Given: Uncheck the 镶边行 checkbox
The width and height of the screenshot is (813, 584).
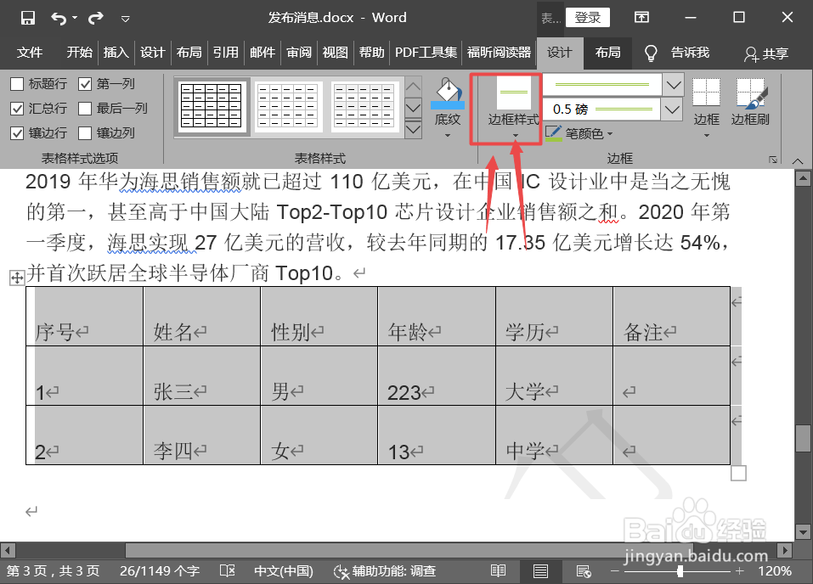Looking at the screenshot, I should pyautogui.click(x=17, y=133).
